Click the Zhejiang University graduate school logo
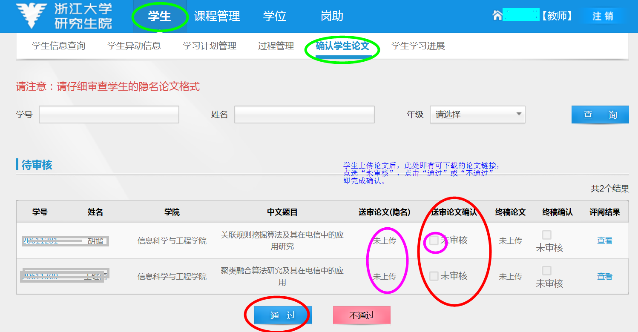638x332 pixels. coord(64,16)
